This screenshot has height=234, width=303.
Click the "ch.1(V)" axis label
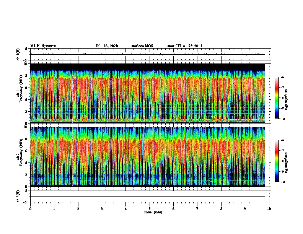pyautogui.click(x=18, y=54)
